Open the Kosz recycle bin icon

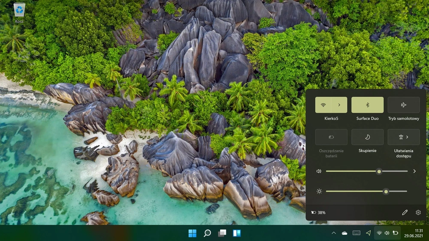[19, 13]
